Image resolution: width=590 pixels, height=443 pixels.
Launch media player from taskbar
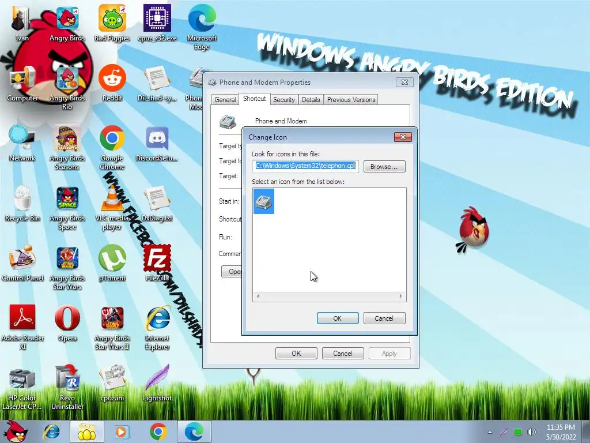coord(121,431)
